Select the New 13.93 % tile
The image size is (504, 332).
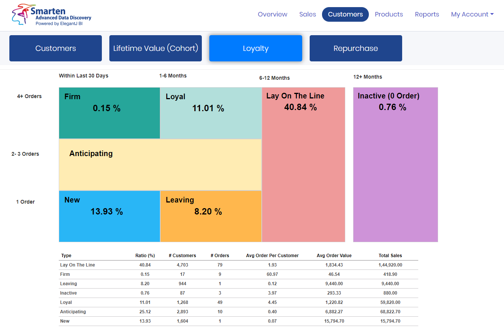coord(109,216)
